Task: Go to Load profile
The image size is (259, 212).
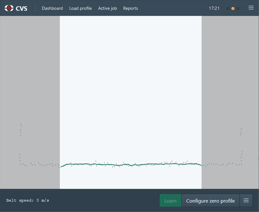Action: (80, 8)
